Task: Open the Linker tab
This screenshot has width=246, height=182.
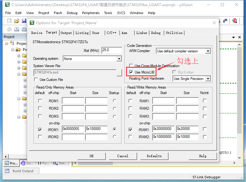Action: click(142, 33)
